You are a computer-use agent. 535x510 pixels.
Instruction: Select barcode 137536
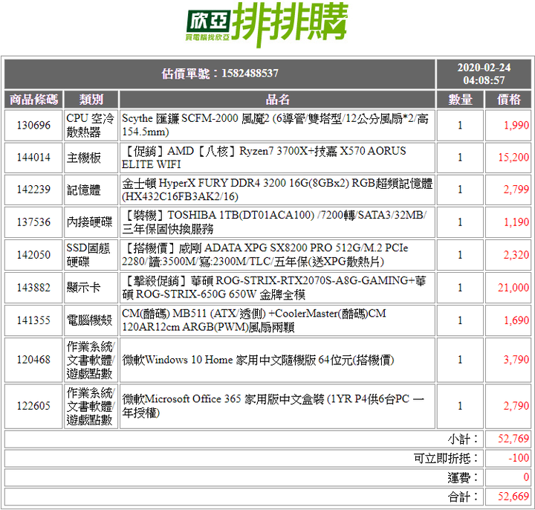(33, 222)
